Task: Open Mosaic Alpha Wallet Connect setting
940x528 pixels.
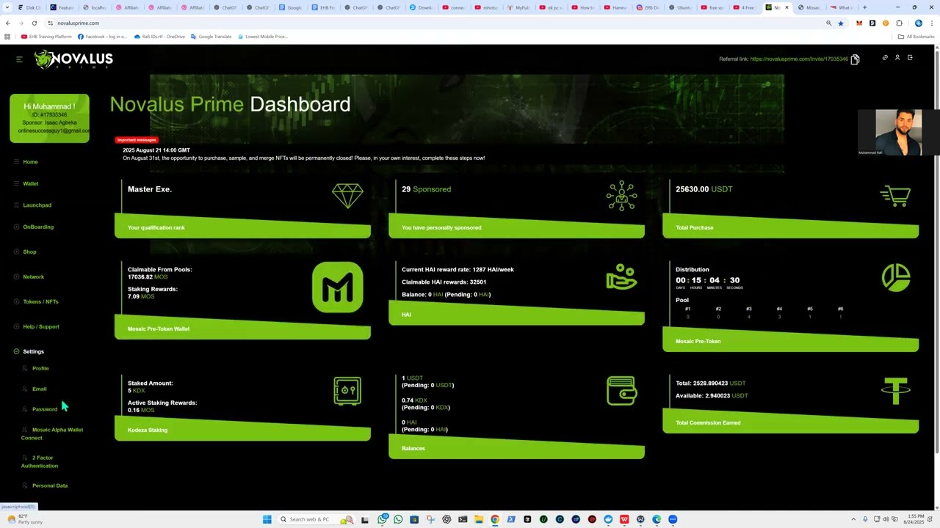Action: pos(52,433)
